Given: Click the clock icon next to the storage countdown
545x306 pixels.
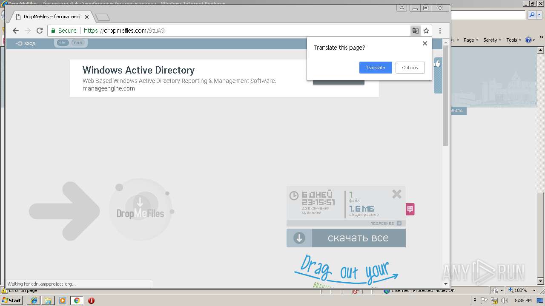Looking at the screenshot, I should tap(294, 195).
